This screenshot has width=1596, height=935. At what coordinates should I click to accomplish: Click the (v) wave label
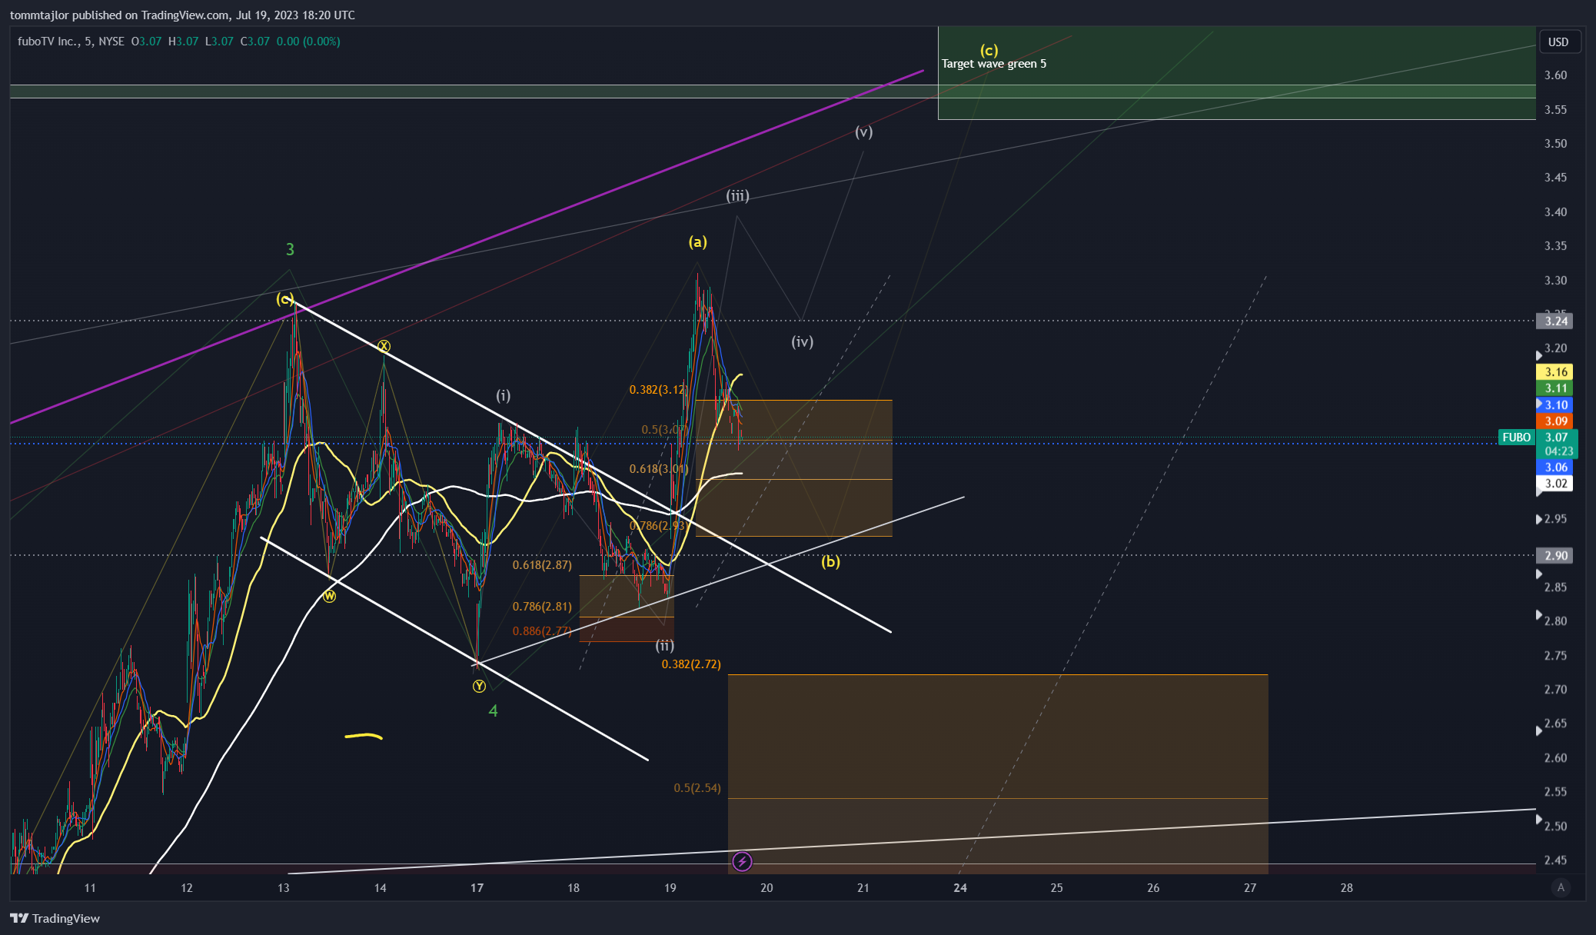click(x=863, y=131)
